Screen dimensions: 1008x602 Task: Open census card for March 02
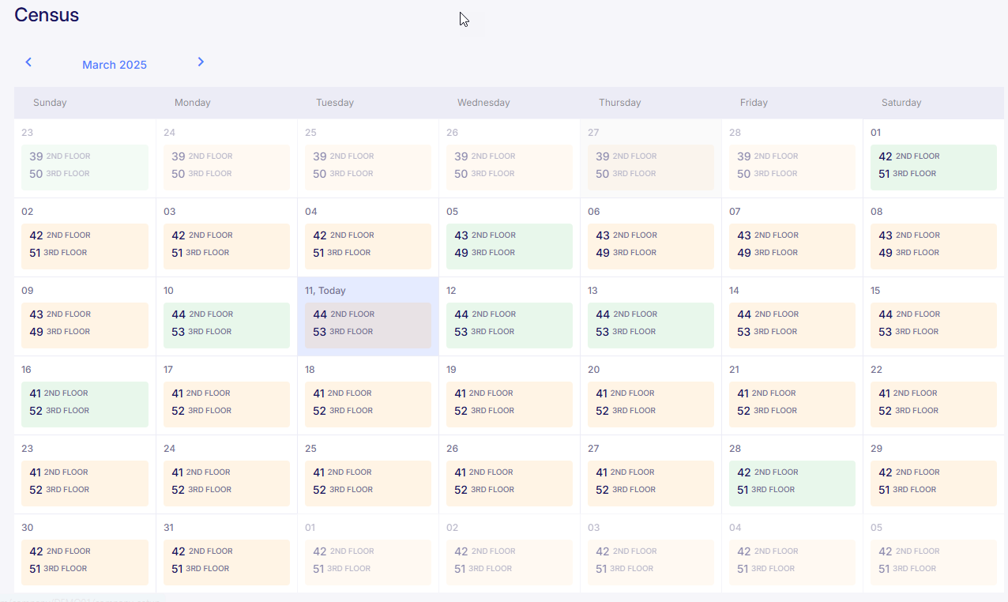85,246
